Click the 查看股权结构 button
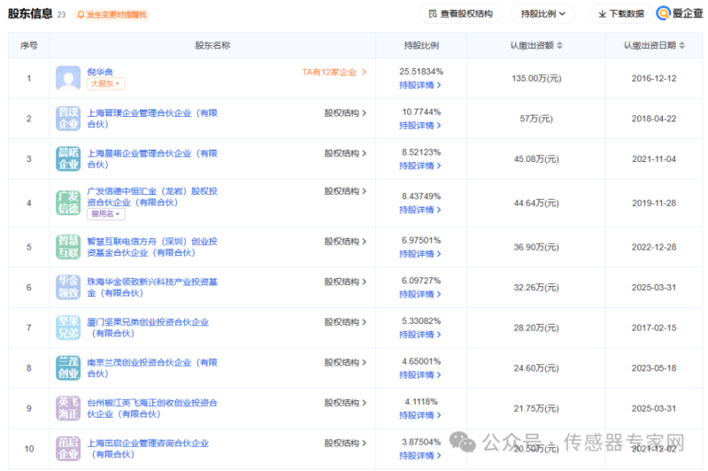The width and height of the screenshot is (708, 471). 460,14
